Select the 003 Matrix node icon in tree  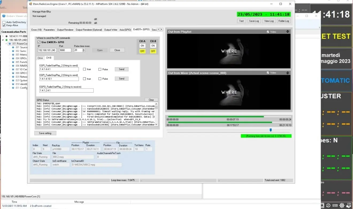pyautogui.click(x=13, y=55)
